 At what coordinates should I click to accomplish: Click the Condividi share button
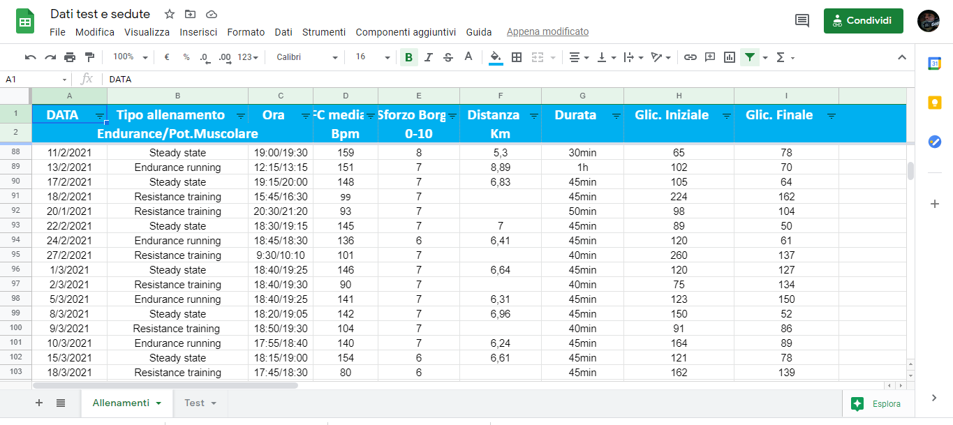pos(863,21)
